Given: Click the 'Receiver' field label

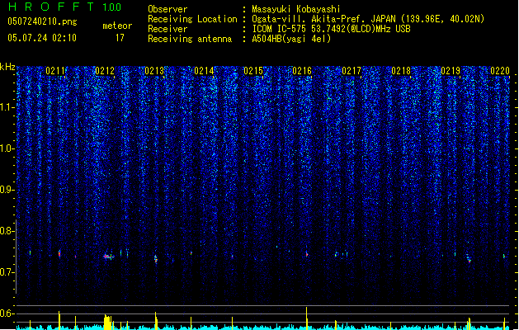Looking at the screenshot, I should 167,29.
